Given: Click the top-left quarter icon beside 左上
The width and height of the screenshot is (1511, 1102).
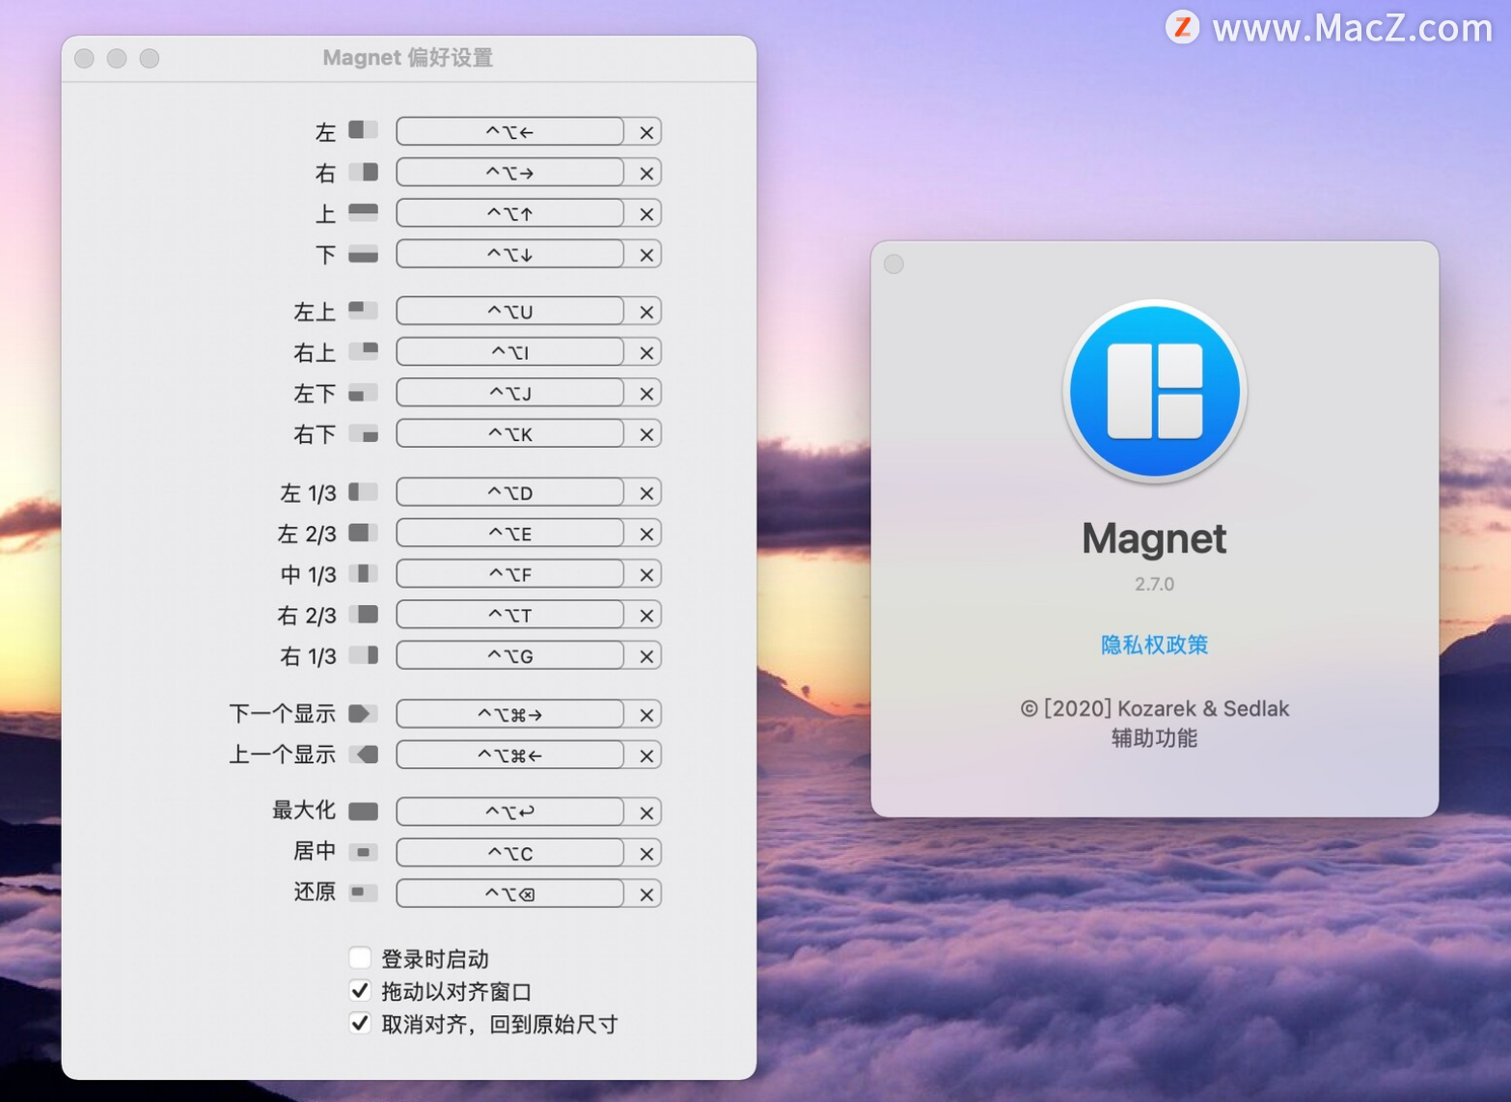Looking at the screenshot, I should click(x=363, y=311).
